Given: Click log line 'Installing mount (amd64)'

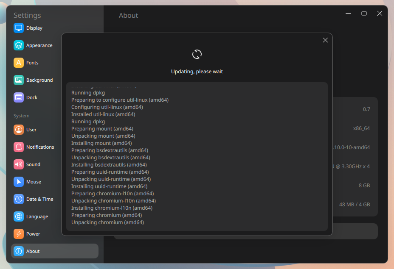Looking at the screenshot, I should [101, 143].
